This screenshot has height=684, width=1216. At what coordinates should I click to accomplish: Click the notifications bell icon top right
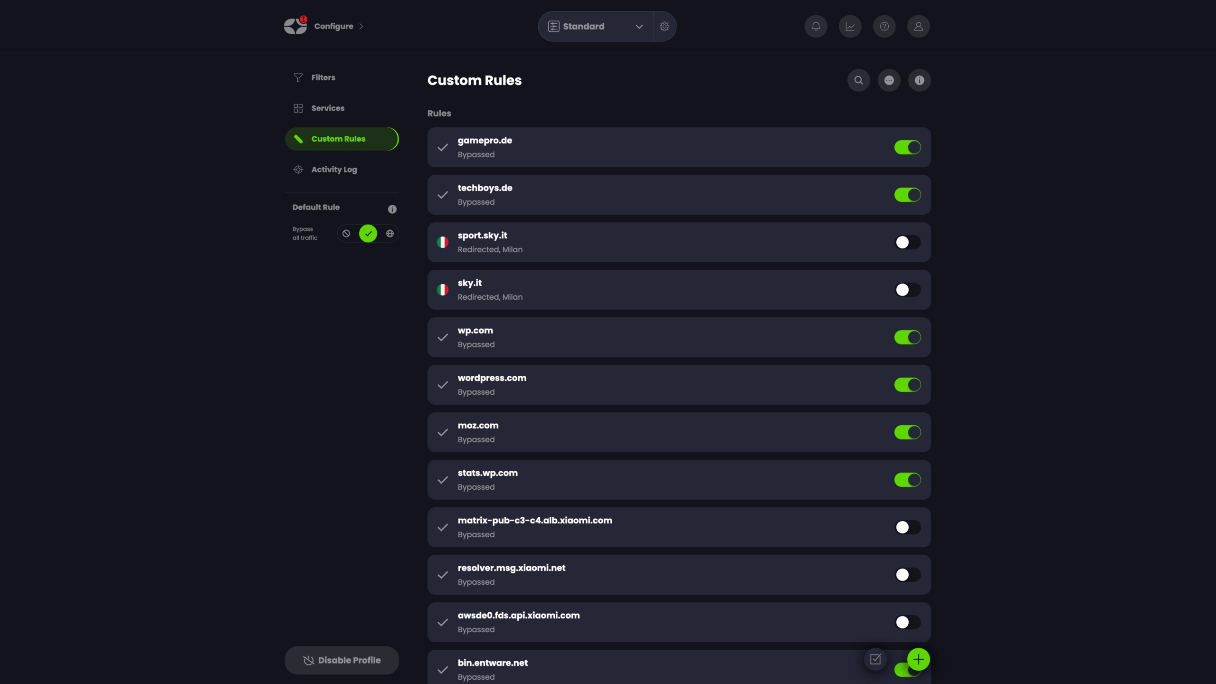pyautogui.click(x=816, y=26)
